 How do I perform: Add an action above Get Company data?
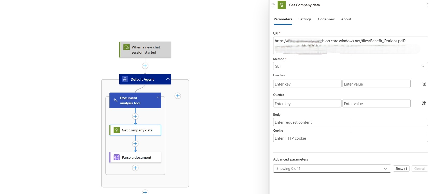135,116
